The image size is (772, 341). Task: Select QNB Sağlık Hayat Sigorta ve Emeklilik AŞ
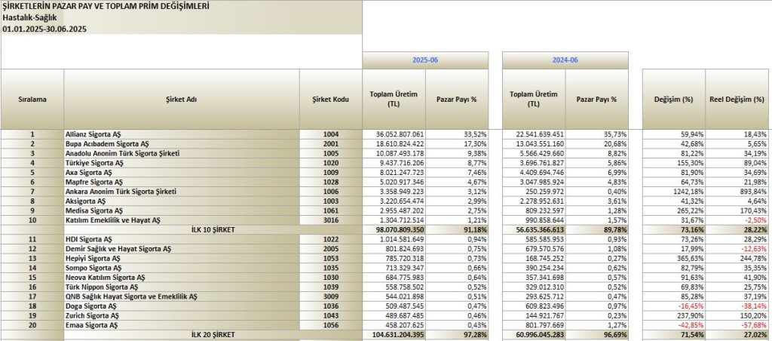pyautogui.click(x=182, y=296)
